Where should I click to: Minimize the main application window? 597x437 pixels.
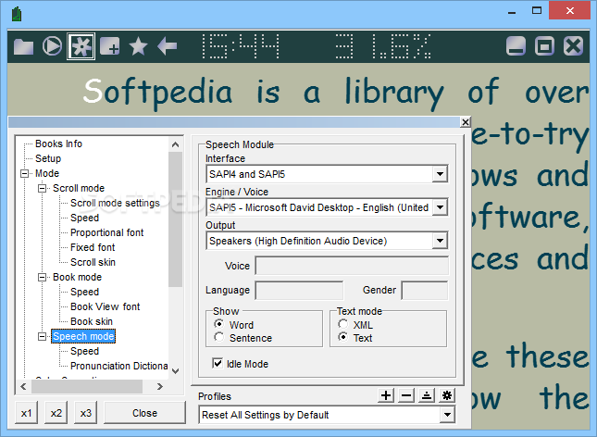coord(512,11)
